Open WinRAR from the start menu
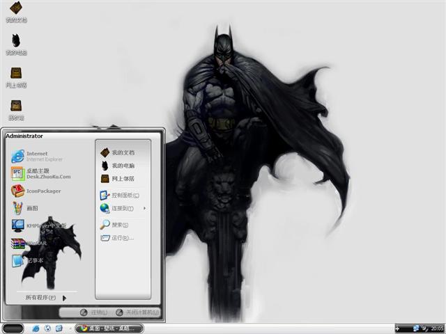This screenshot has width=446, height=334. click(x=29, y=244)
